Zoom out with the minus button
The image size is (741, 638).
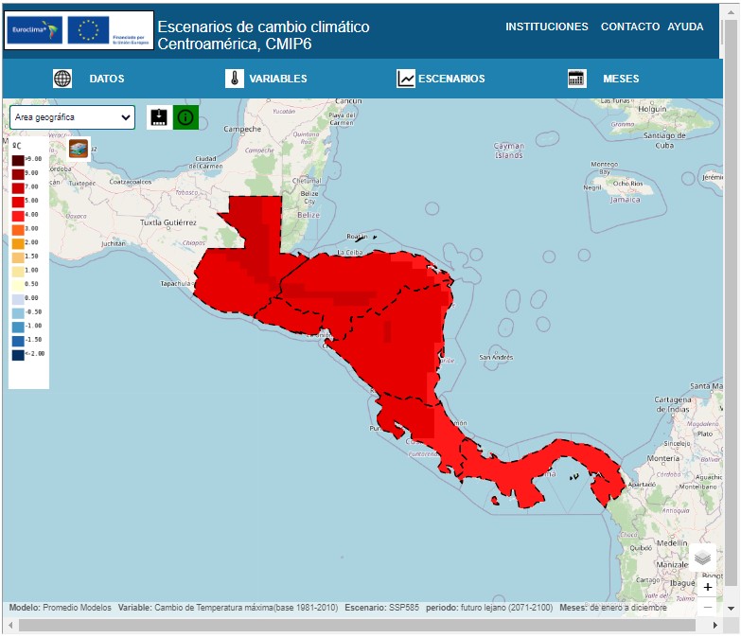coord(708,607)
